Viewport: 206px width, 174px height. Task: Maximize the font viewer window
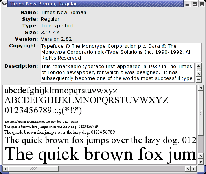pos(195,4)
